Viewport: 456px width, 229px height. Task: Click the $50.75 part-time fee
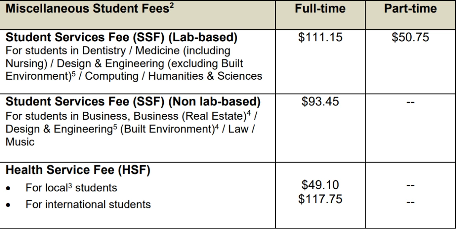[410, 38]
